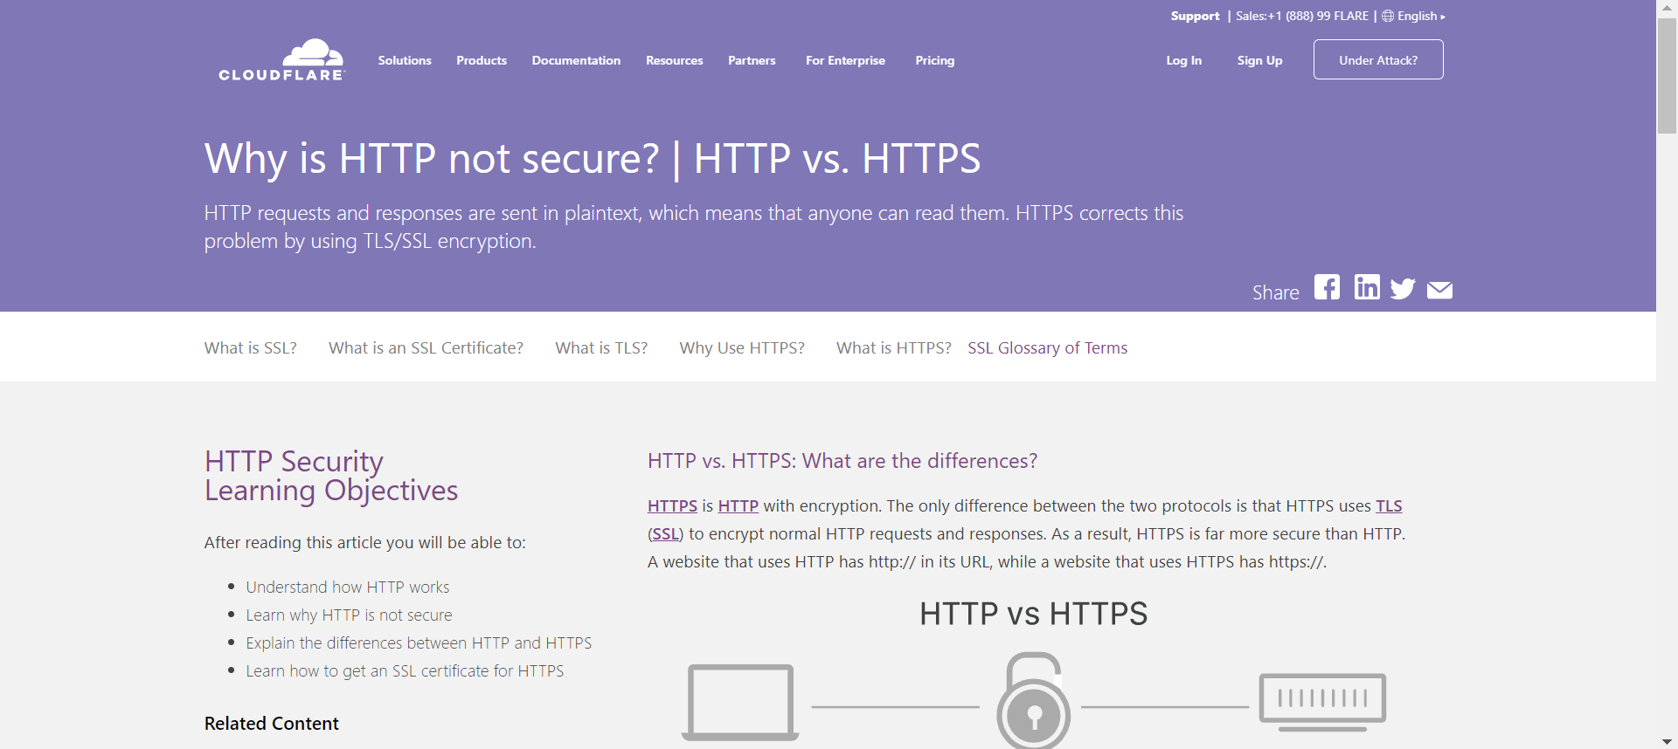This screenshot has height=749, width=1678.
Task: Share article via Twitter icon
Action: [1403, 289]
